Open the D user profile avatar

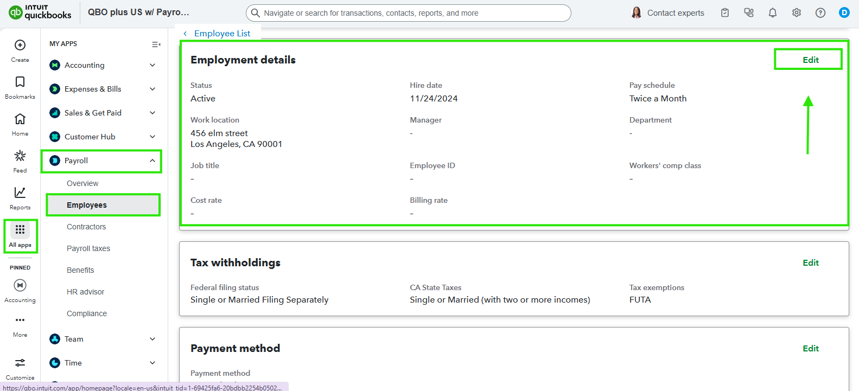coord(844,12)
